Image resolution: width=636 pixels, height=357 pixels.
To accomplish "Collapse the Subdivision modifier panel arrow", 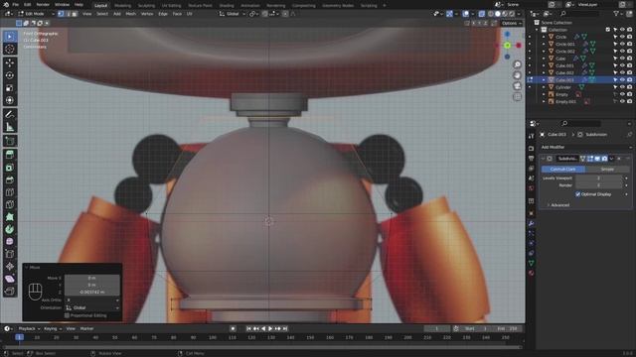I will (x=544, y=159).
